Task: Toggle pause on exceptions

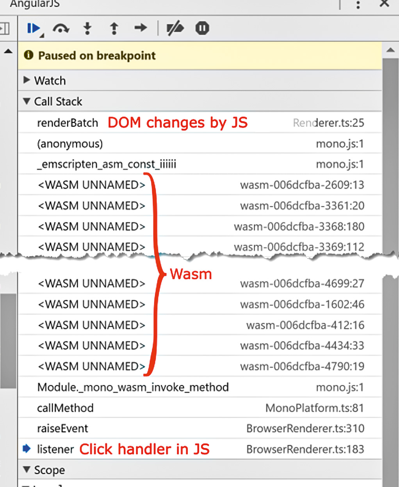Action: tap(202, 28)
